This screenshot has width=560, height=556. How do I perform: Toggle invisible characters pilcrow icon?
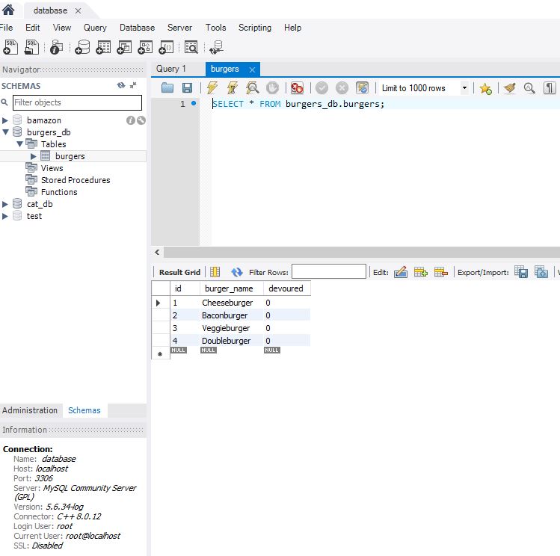(x=550, y=87)
